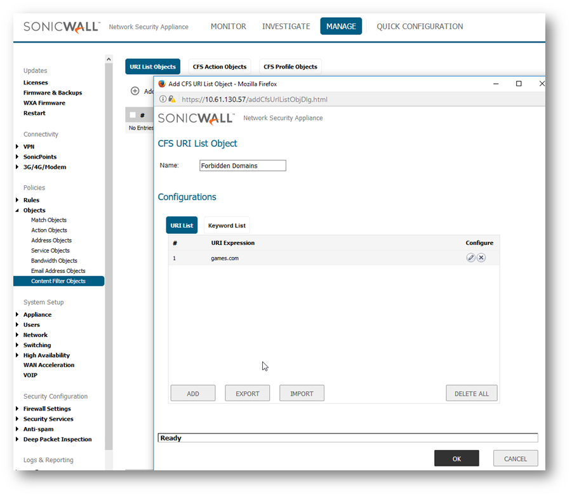Screen dimensions: 572x497
Task: Expand the VPN menu in sidebar
Action: (x=17, y=147)
